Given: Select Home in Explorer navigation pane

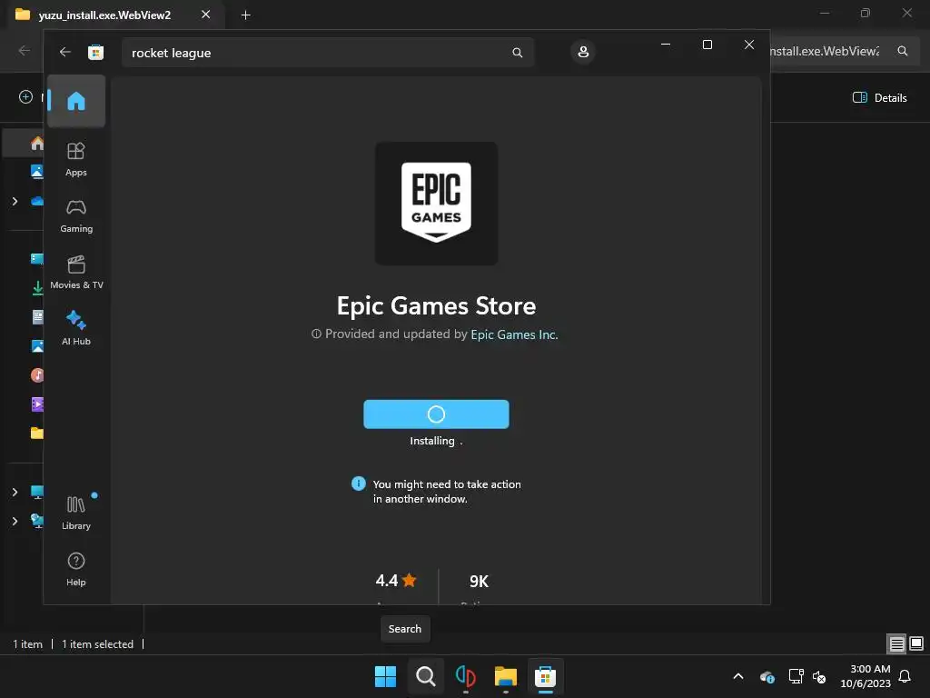Looking at the screenshot, I should [36, 143].
